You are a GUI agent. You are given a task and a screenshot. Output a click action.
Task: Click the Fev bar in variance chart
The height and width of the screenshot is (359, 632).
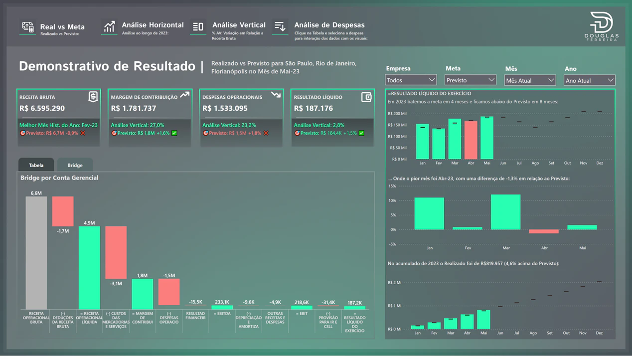pos(468,228)
